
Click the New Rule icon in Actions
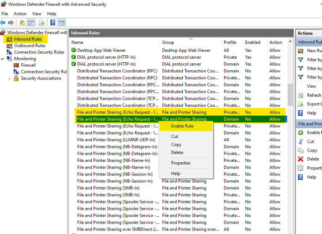click(301, 51)
